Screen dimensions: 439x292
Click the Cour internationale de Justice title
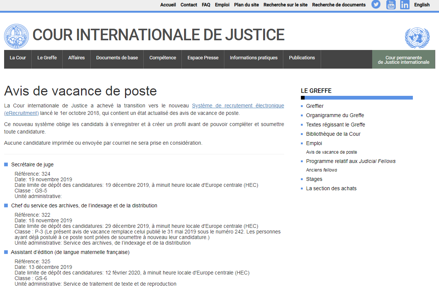tap(158, 35)
